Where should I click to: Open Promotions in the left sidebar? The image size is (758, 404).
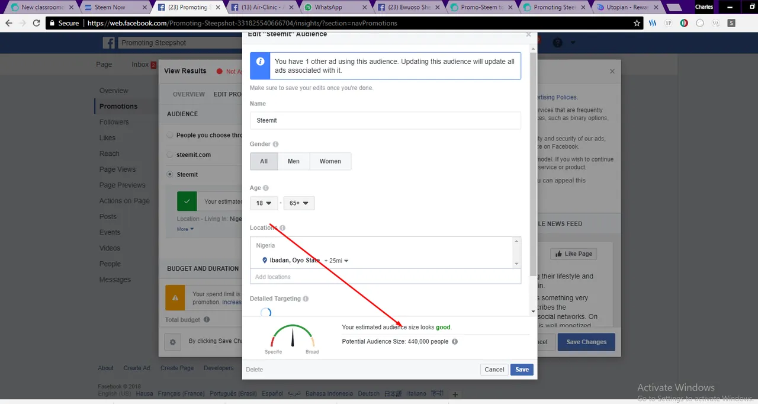118,106
